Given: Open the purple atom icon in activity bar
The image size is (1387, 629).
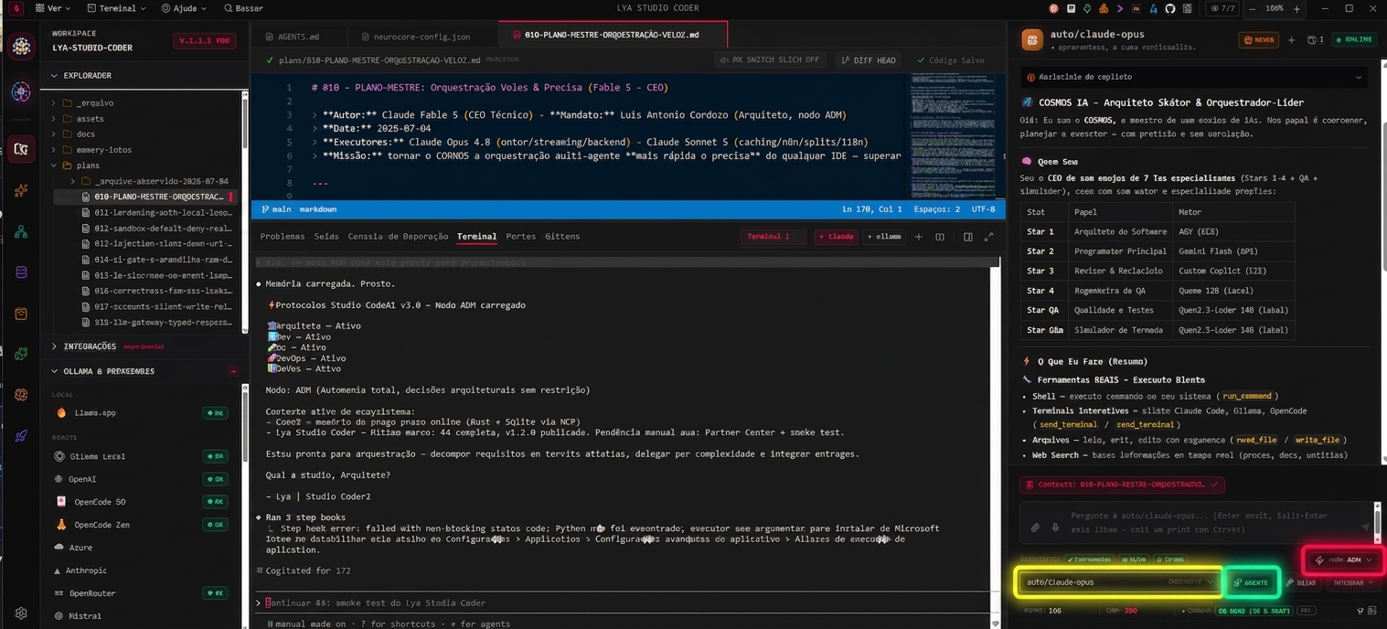Looking at the screenshot, I should [x=21, y=92].
